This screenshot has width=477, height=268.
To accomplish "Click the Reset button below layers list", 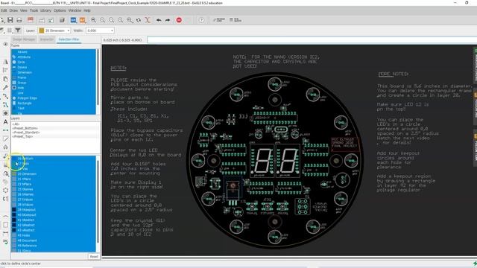I will pos(94,256).
